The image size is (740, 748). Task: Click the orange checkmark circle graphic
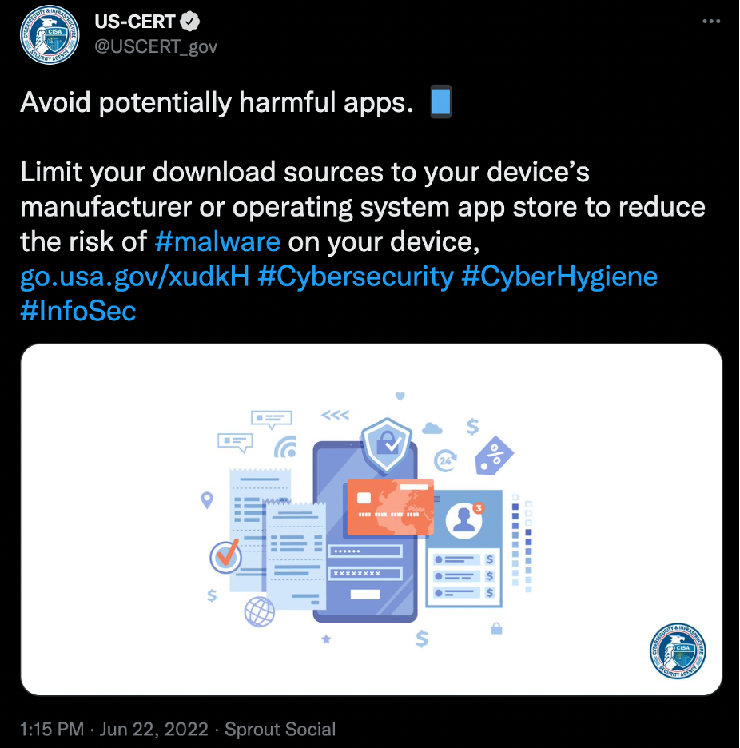225,556
